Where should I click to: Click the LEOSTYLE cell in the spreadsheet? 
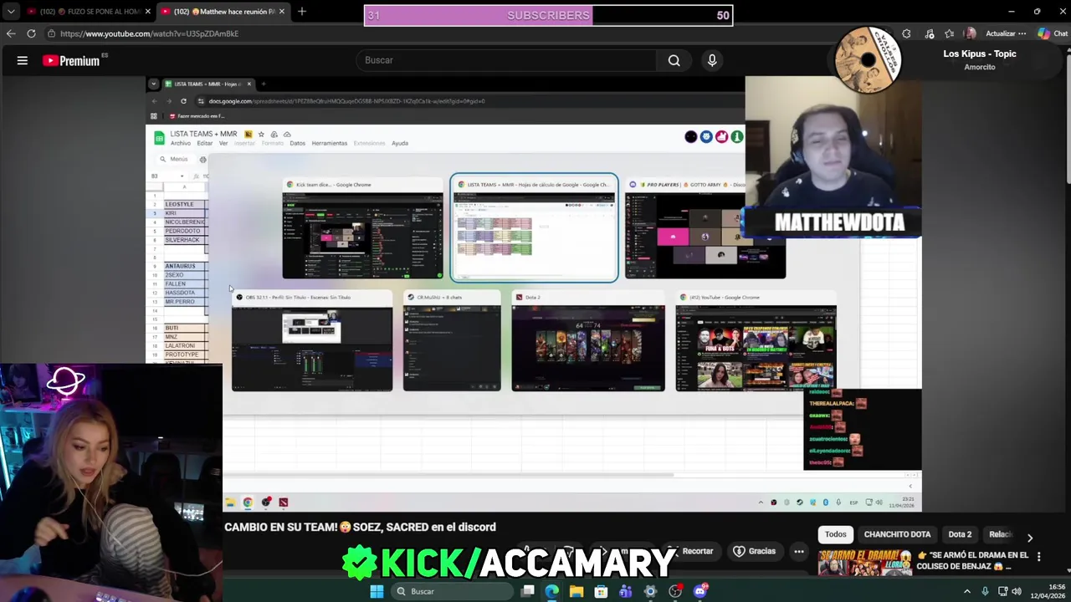coord(183,204)
